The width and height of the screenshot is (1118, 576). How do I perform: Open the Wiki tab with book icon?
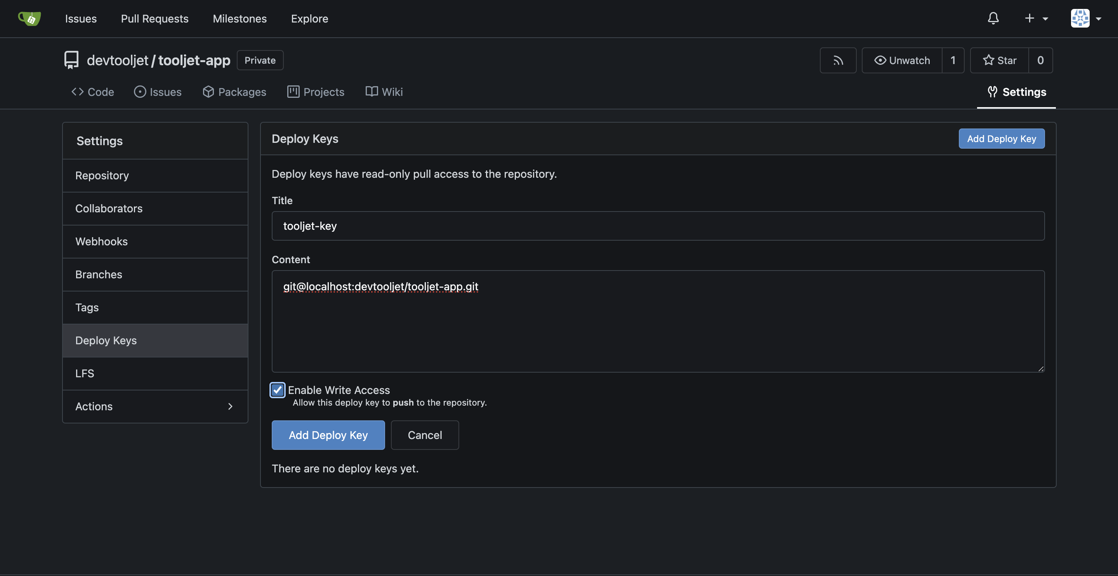(x=384, y=92)
